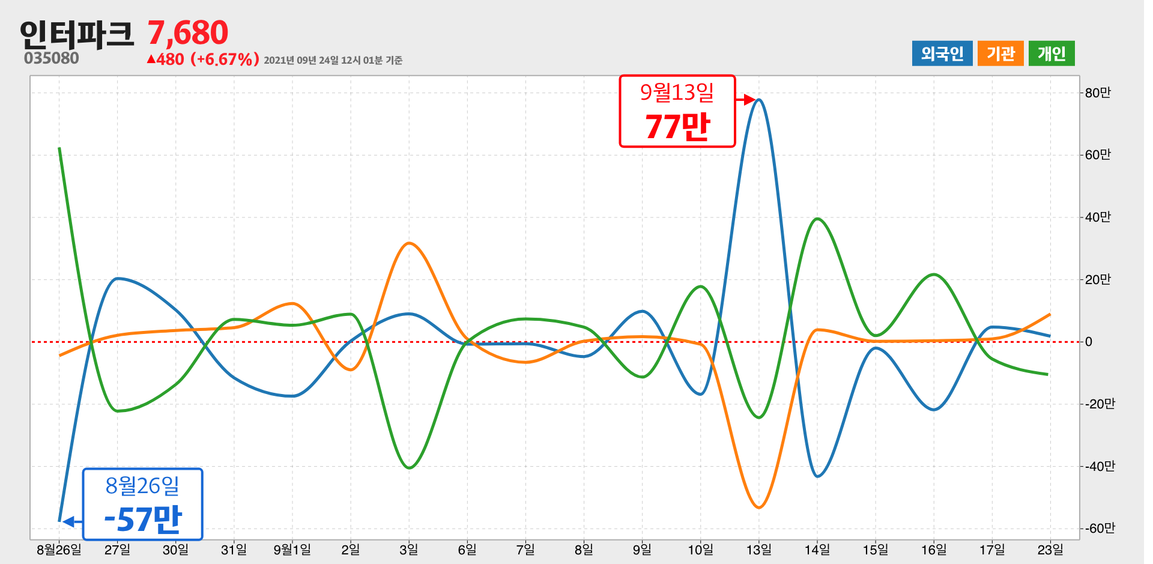
Task: Click the 3일 x-axis label
Action: point(408,550)
